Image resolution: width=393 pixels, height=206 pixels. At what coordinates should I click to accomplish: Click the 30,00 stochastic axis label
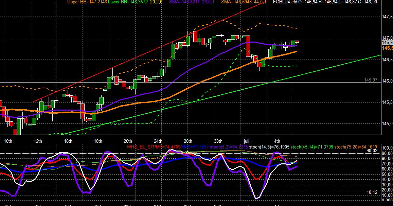pos(388,185)
